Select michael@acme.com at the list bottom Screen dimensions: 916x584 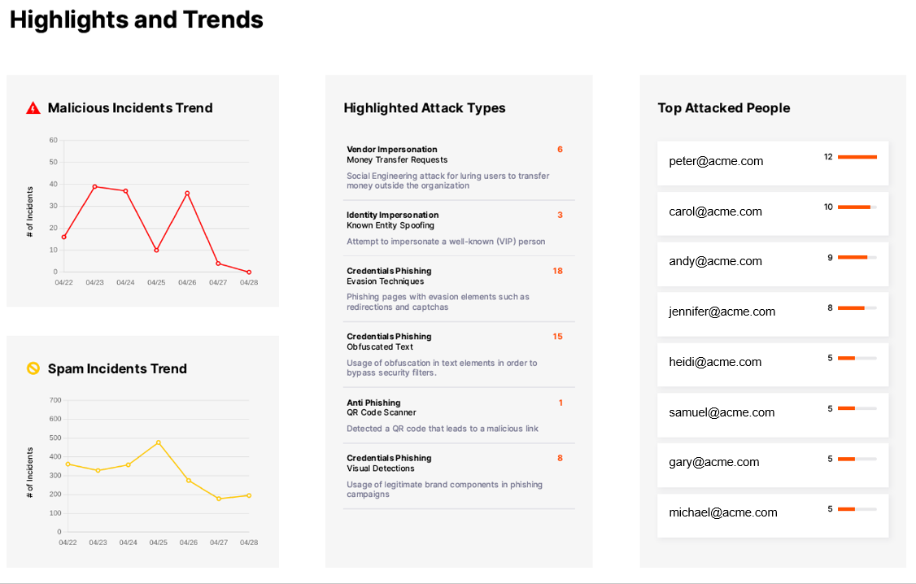(722, 512)
